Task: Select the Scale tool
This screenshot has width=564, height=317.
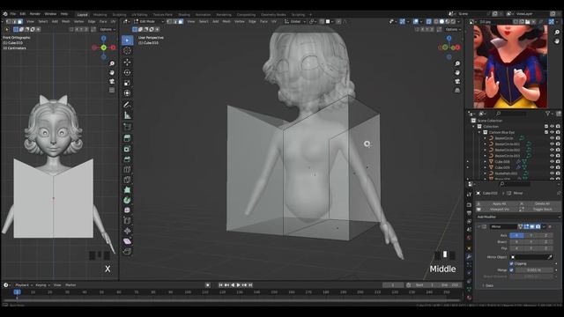Action: click(127, 83)
